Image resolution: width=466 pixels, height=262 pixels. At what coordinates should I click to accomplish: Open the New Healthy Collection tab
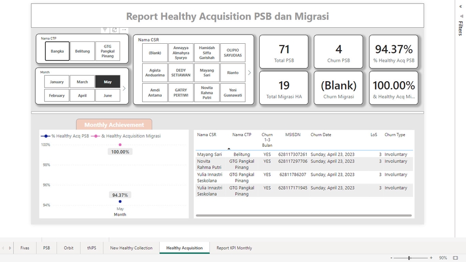pyautogui.click(x=131, y=248)
